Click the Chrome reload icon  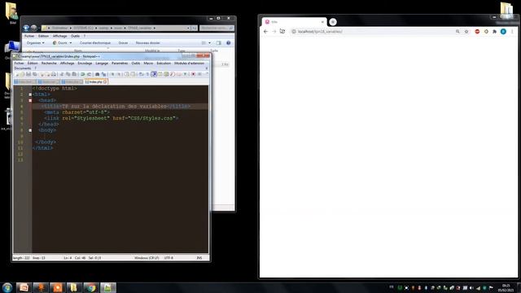click(282, 32)
